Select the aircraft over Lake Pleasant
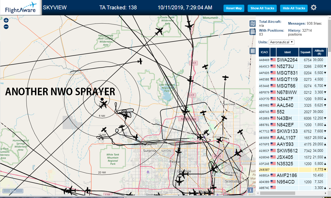Image resolution: width=331 pixels, height=198 pixels. pos(191,80)
